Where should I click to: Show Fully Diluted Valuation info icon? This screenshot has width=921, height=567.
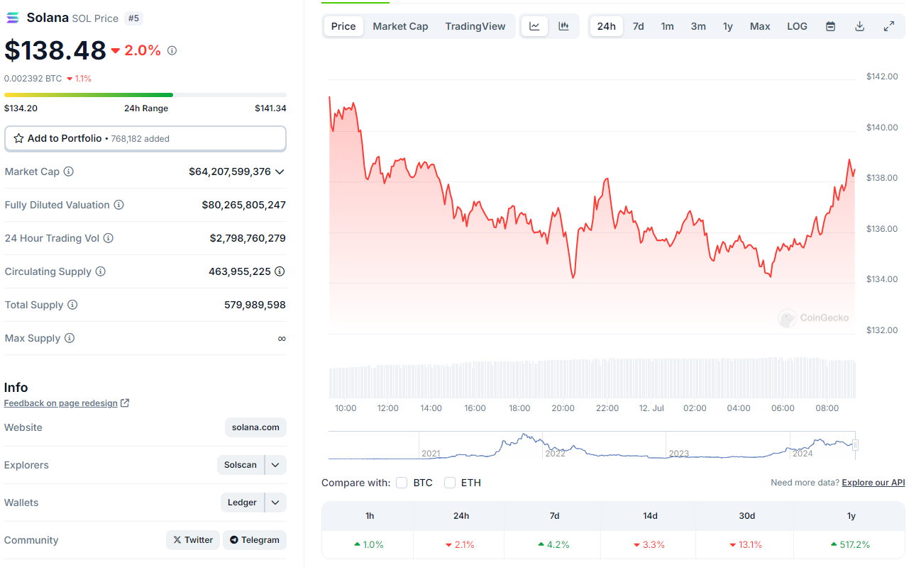tap(119, 205)
